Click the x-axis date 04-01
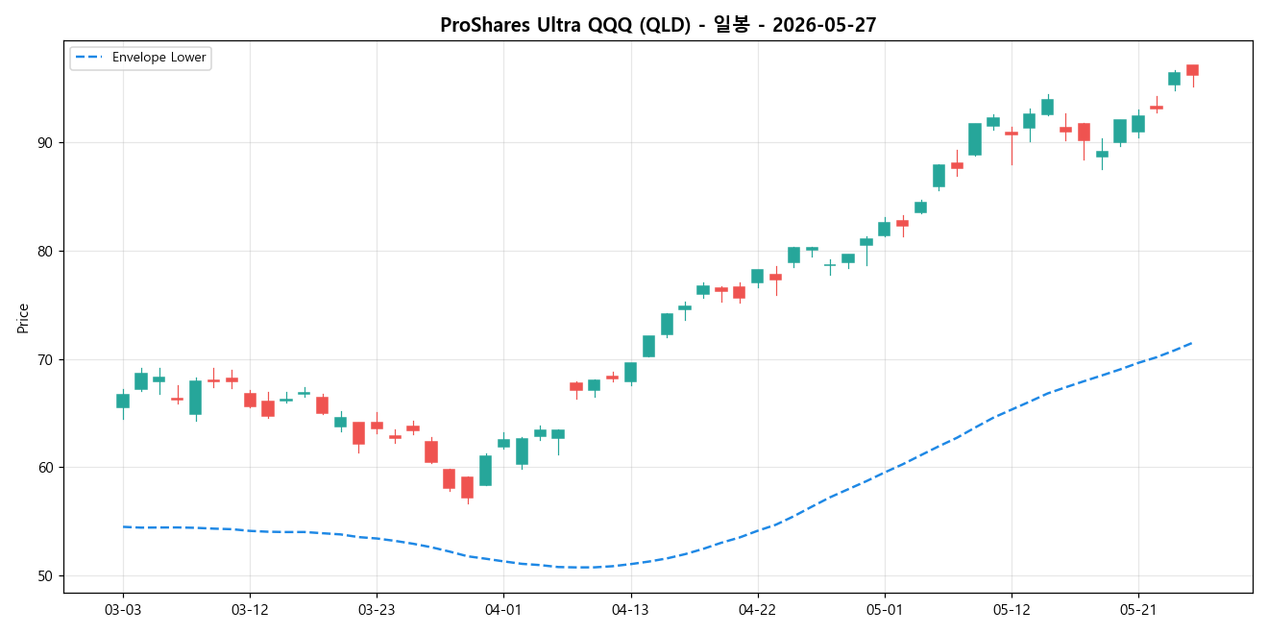Viewport: 1268px width, 634px height. coord(503,610)
